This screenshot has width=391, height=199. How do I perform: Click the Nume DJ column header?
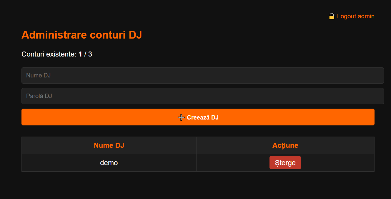click(x=109, y=145)
